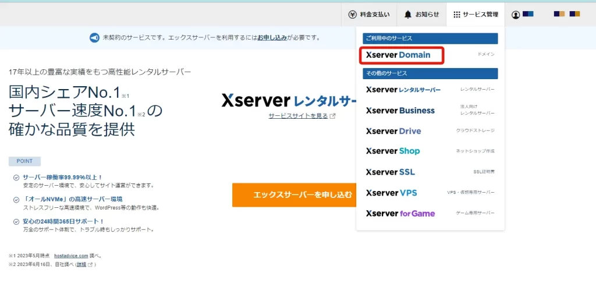Select Xserver VPS from the list

tap(392, 193)
